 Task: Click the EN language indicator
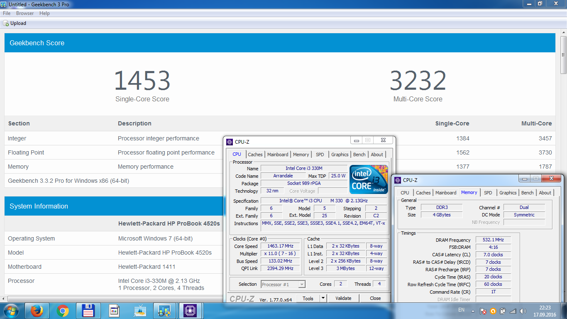coord(461,310)
